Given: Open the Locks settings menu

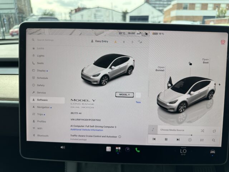Looking at the screenshot, I should pyautogui.click(x=38, y=48).
